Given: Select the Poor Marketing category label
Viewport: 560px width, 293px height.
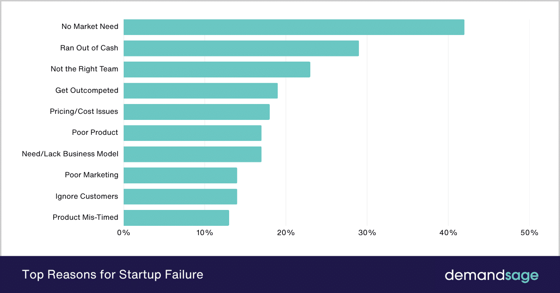Looking at the screenshot, I should (x=91, y=175).
